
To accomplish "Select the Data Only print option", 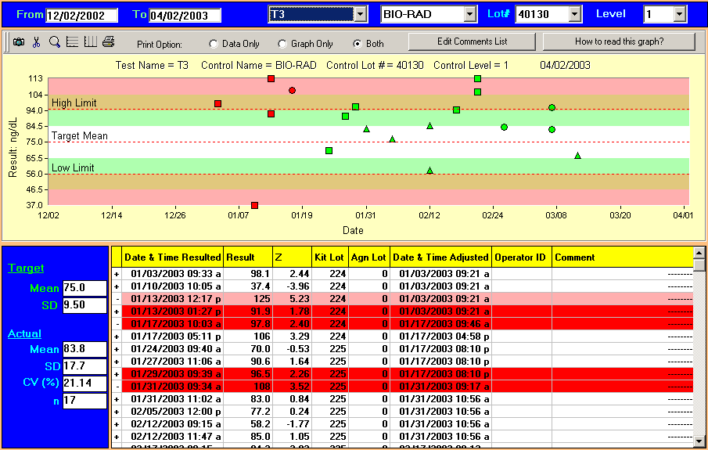I will (214, 44).
